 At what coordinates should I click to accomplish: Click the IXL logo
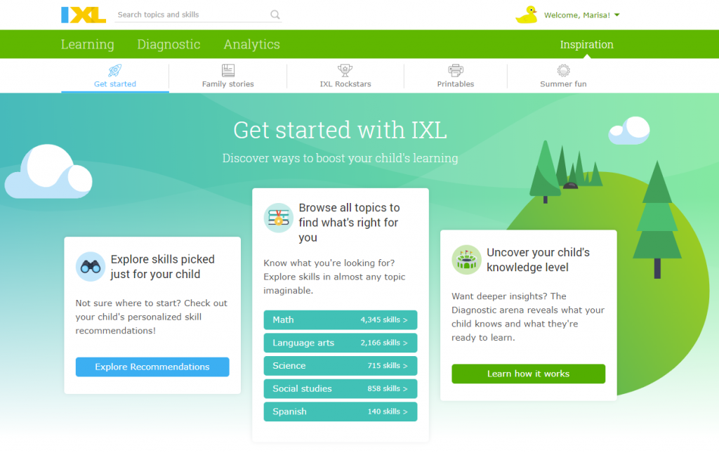point(84,14)
